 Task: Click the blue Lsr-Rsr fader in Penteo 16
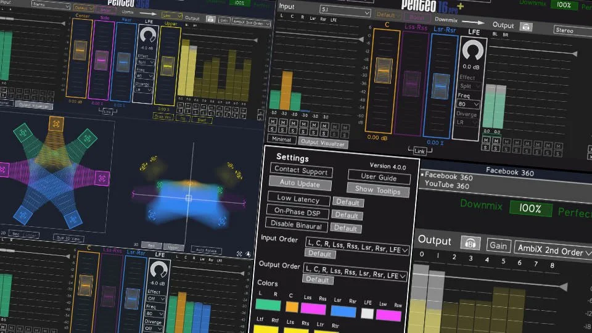pos(440,86)
